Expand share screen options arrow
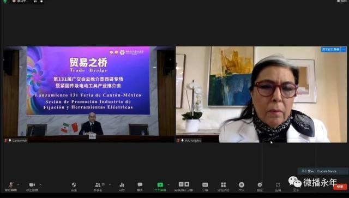 tap(169, 185)
